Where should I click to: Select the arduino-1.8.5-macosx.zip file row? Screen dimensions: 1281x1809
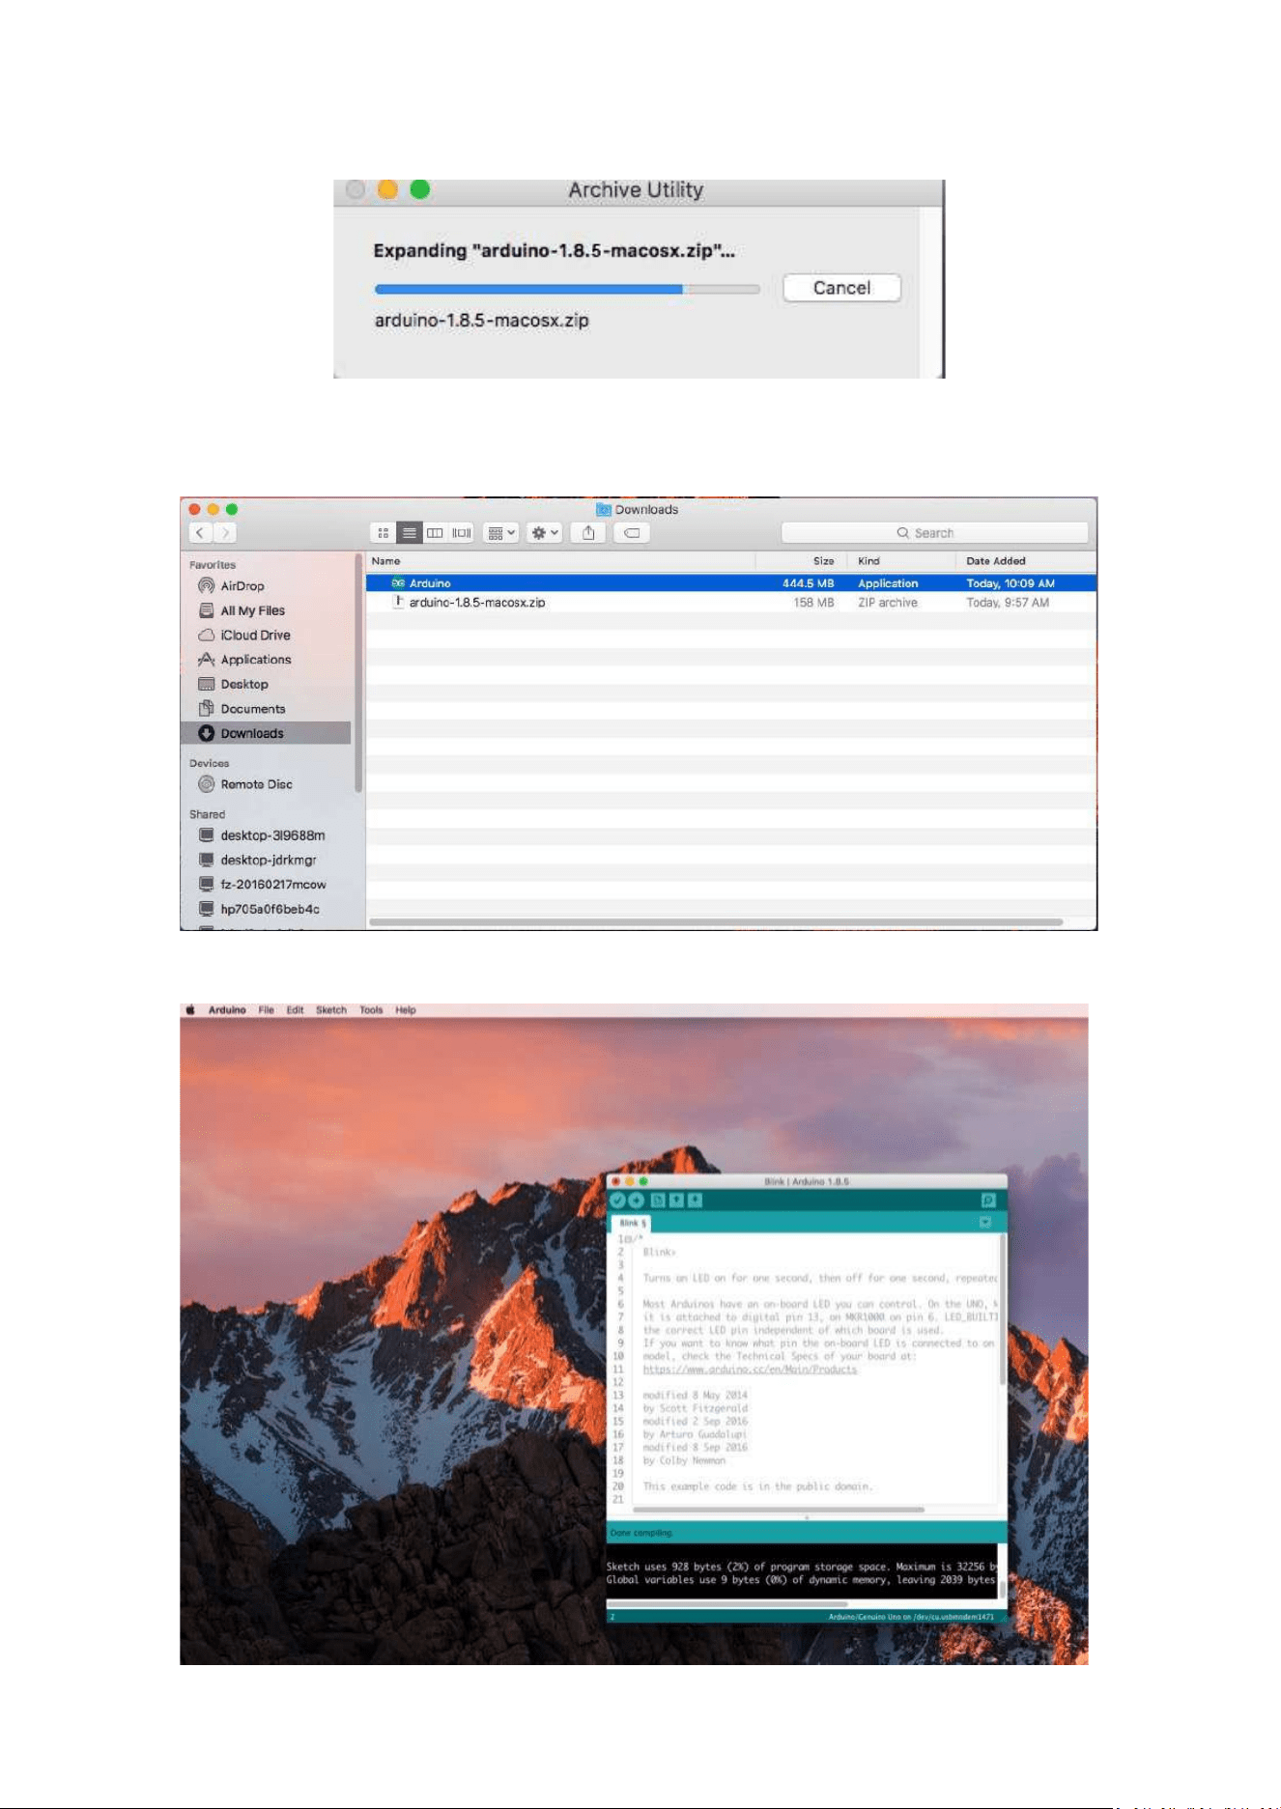tap(730, 603)
